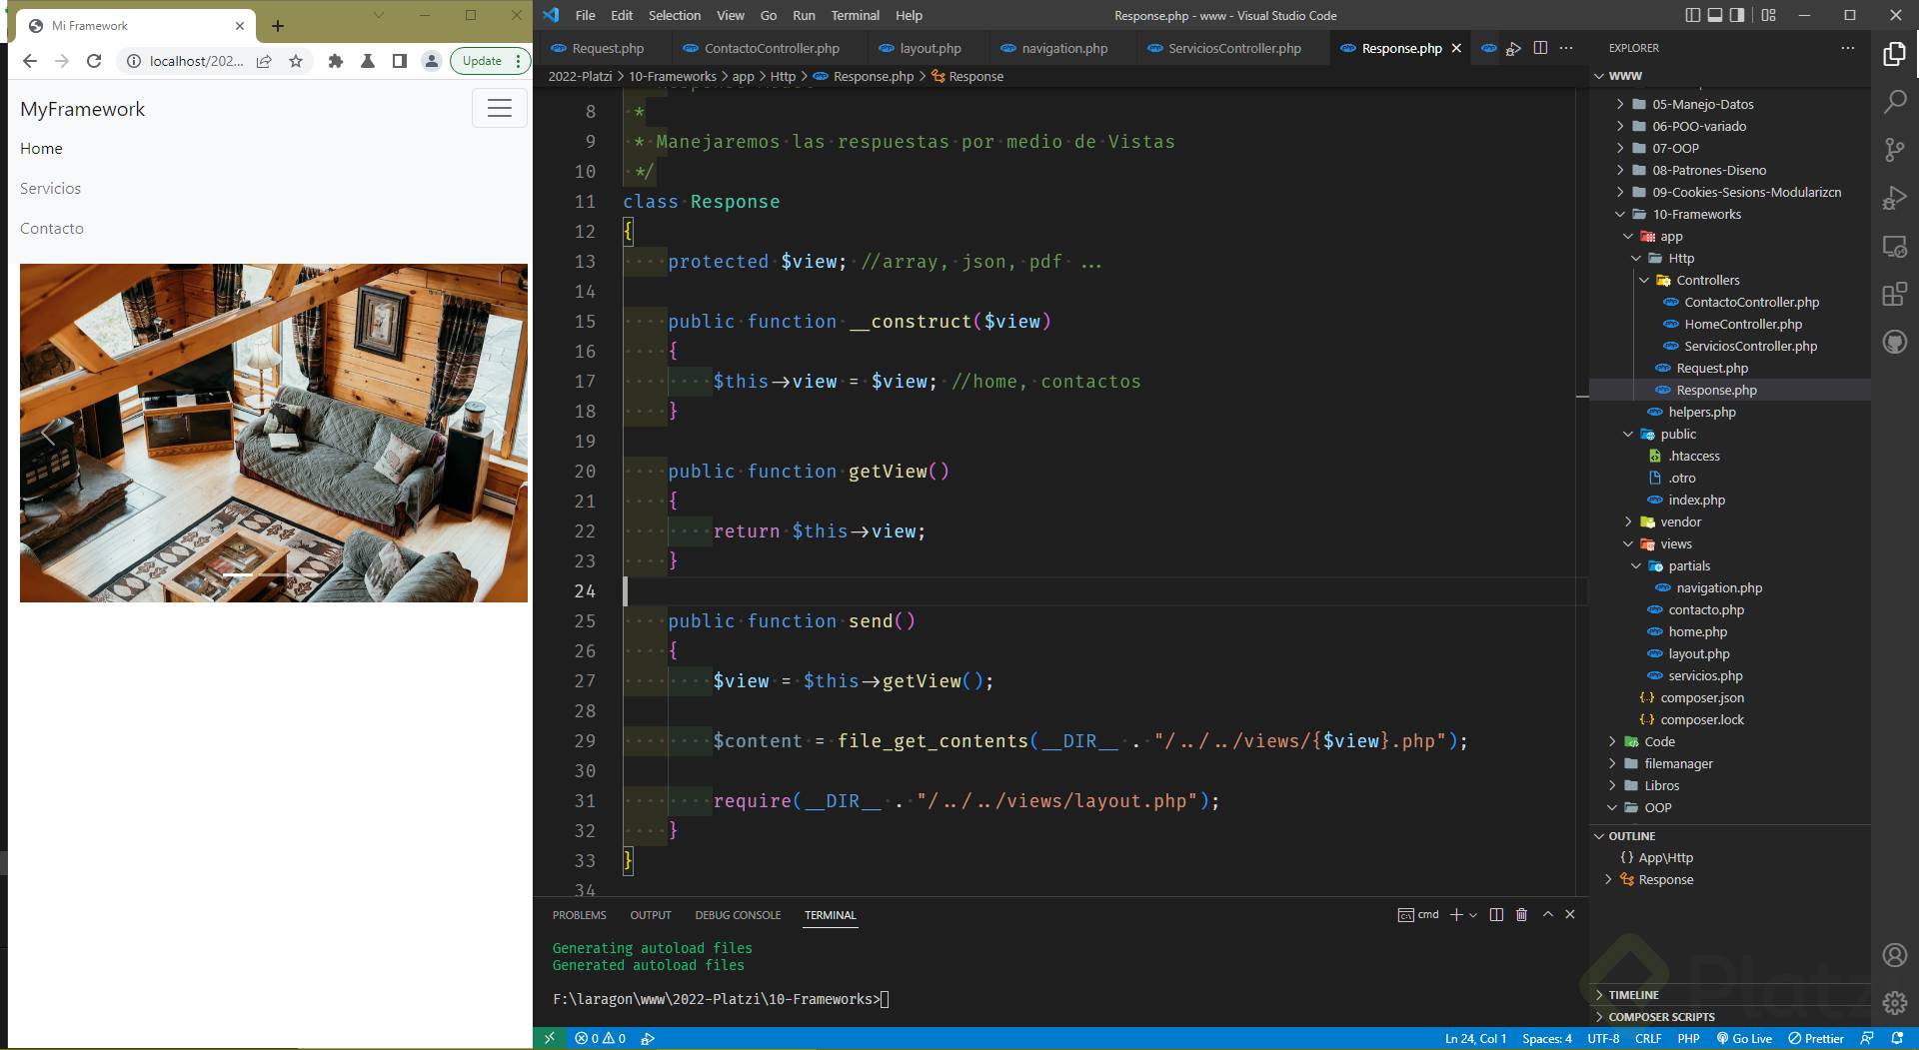Open the new terminal launch profile dropdown
Image resolution: width=1919 pixels, height=1050 pixels.
coord(1473,914)
